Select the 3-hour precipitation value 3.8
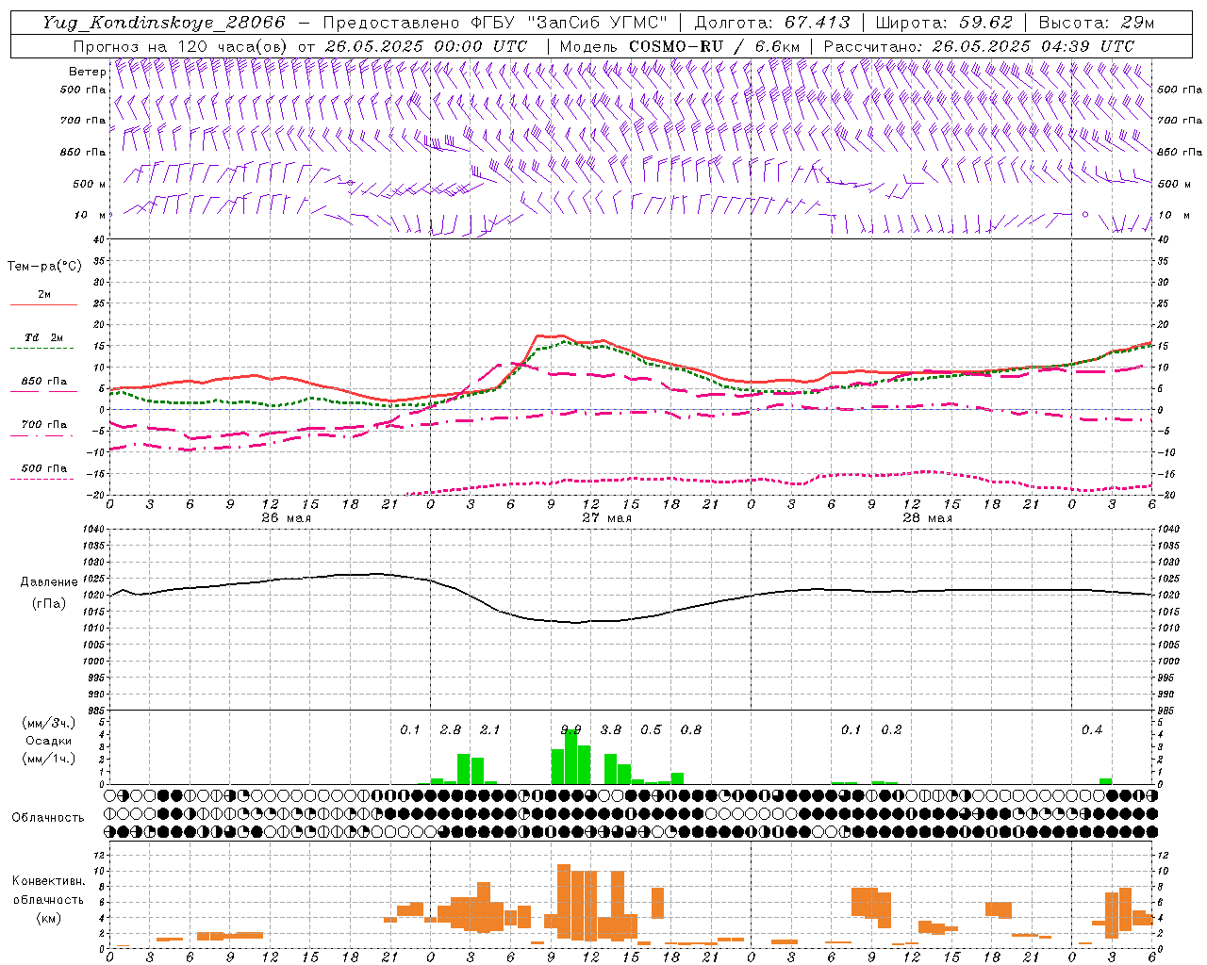 coord(611,730)
